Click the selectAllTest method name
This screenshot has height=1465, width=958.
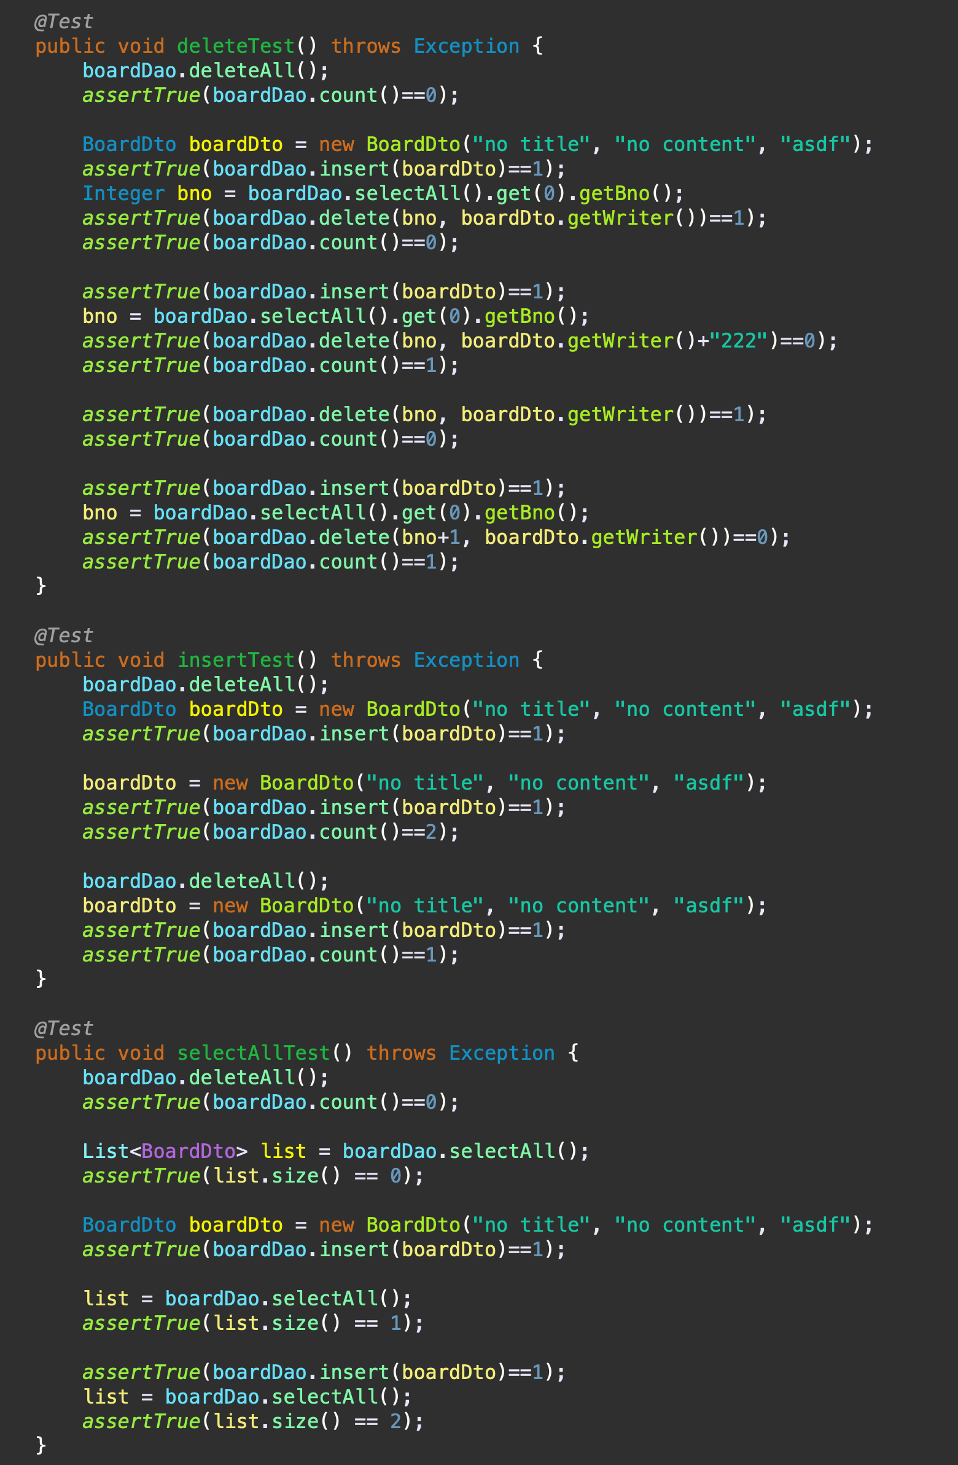coord(254,1052)
